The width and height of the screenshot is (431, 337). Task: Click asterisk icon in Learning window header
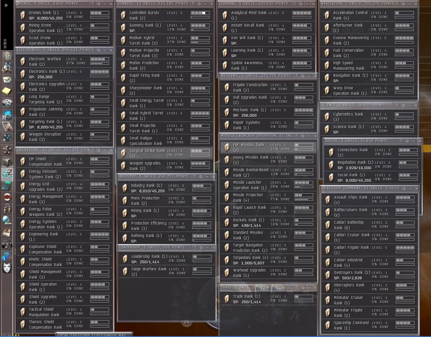[x=294, y=4]
